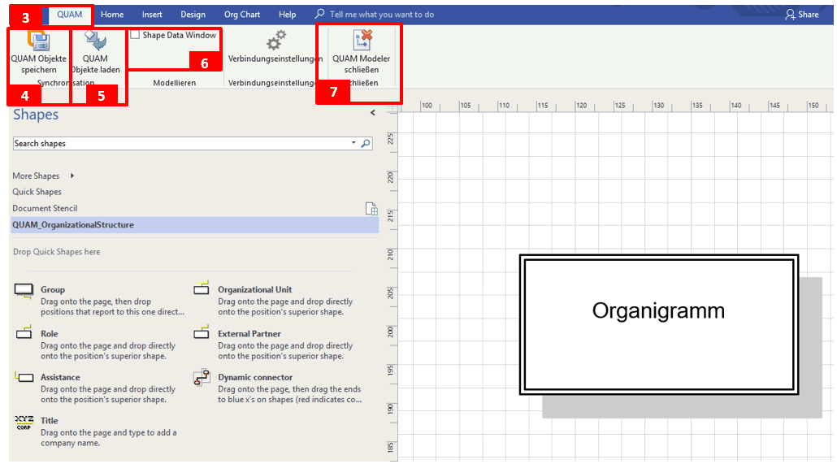The width and height of the screenshot is (837, 464).
Task: Click the QUAM Objekte laden icon
Action: tap(95, 41)
